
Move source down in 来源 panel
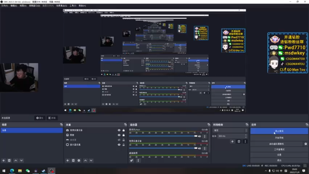(x=91, y=160)
